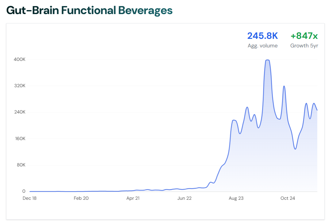Viewport: 332px width, 223px height.
Task: Click the Agg. volume label
Action: [x=263, y=45]
